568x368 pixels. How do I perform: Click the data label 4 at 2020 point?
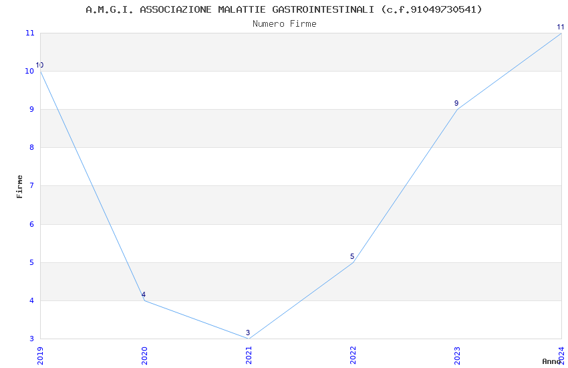[x=144, y=294]
